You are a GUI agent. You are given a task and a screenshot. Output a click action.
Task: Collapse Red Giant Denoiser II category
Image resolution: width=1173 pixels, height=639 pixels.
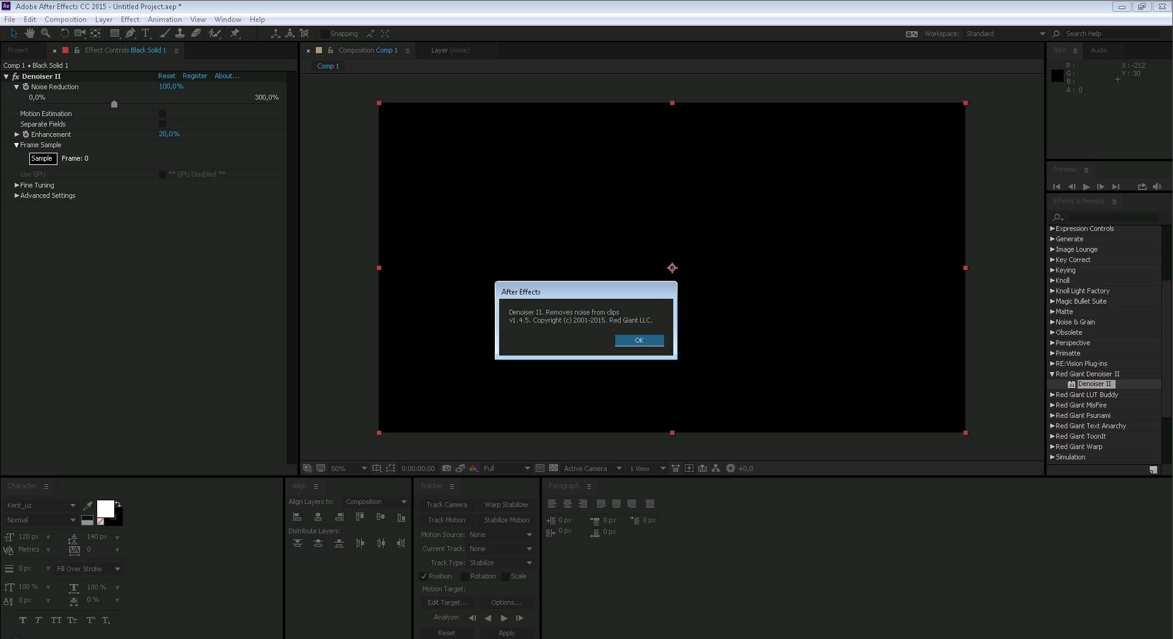point(1053,374)
